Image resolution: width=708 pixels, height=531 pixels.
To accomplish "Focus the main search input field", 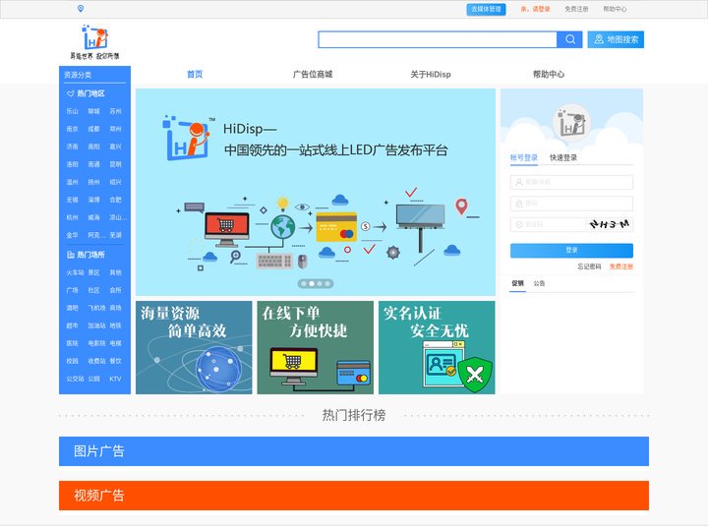I will pyautogui.click(x=437, y=39).
